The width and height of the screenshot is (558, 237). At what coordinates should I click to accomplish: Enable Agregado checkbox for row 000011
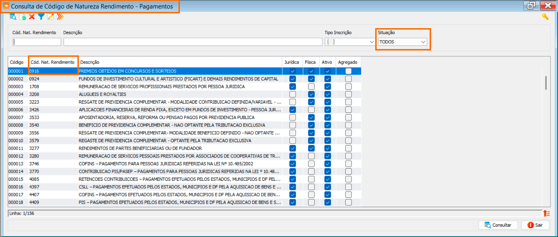pyautogui.click(x=348, y=148)
